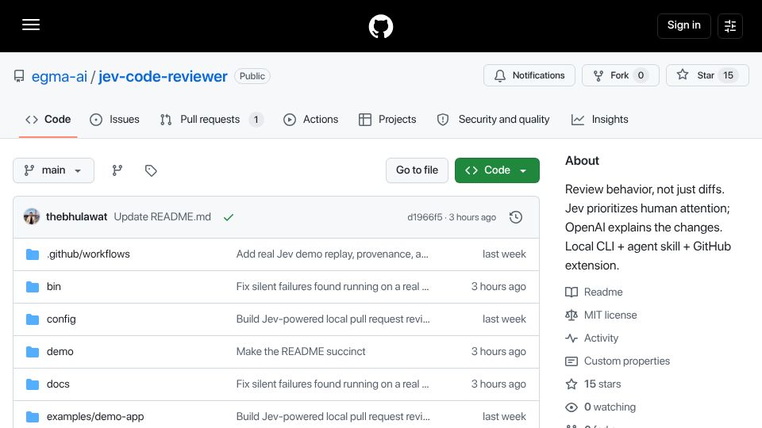The height and width of the screenshot is (428, 762).
Task: Click the pull requests count badge 1
Action: click(256, 120)
